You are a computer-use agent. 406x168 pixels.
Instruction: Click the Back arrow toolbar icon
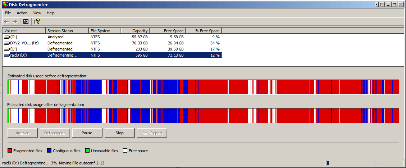pyautogui.click(x=7, y=21)
